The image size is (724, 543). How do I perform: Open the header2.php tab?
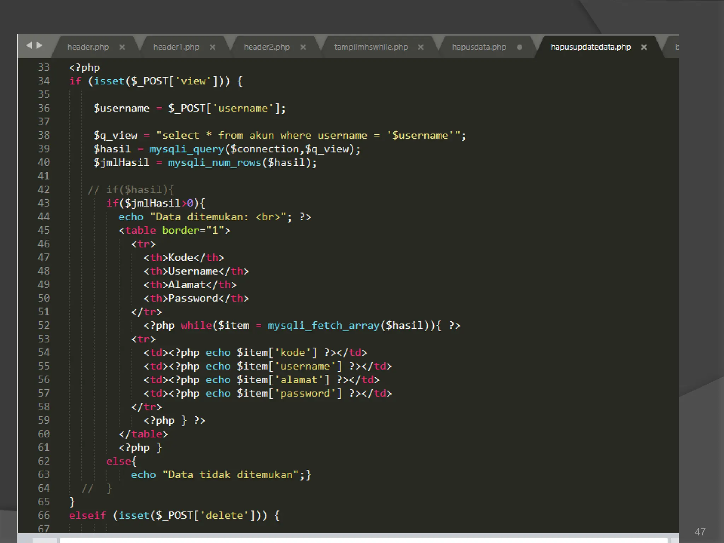pos(267,47)
